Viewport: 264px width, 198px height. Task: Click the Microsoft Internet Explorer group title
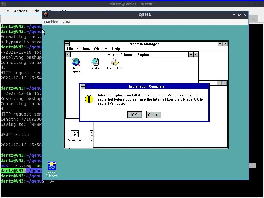click(x=129, y=55)
